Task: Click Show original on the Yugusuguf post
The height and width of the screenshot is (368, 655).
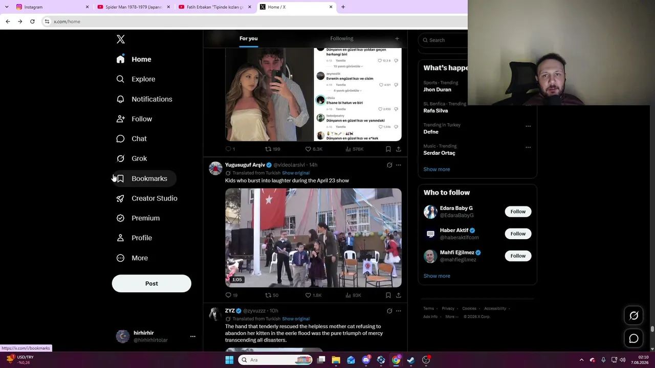Action: (296, 173)
